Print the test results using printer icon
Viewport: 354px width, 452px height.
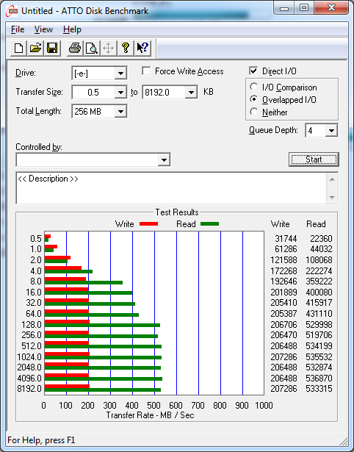(x=75, y=48)
